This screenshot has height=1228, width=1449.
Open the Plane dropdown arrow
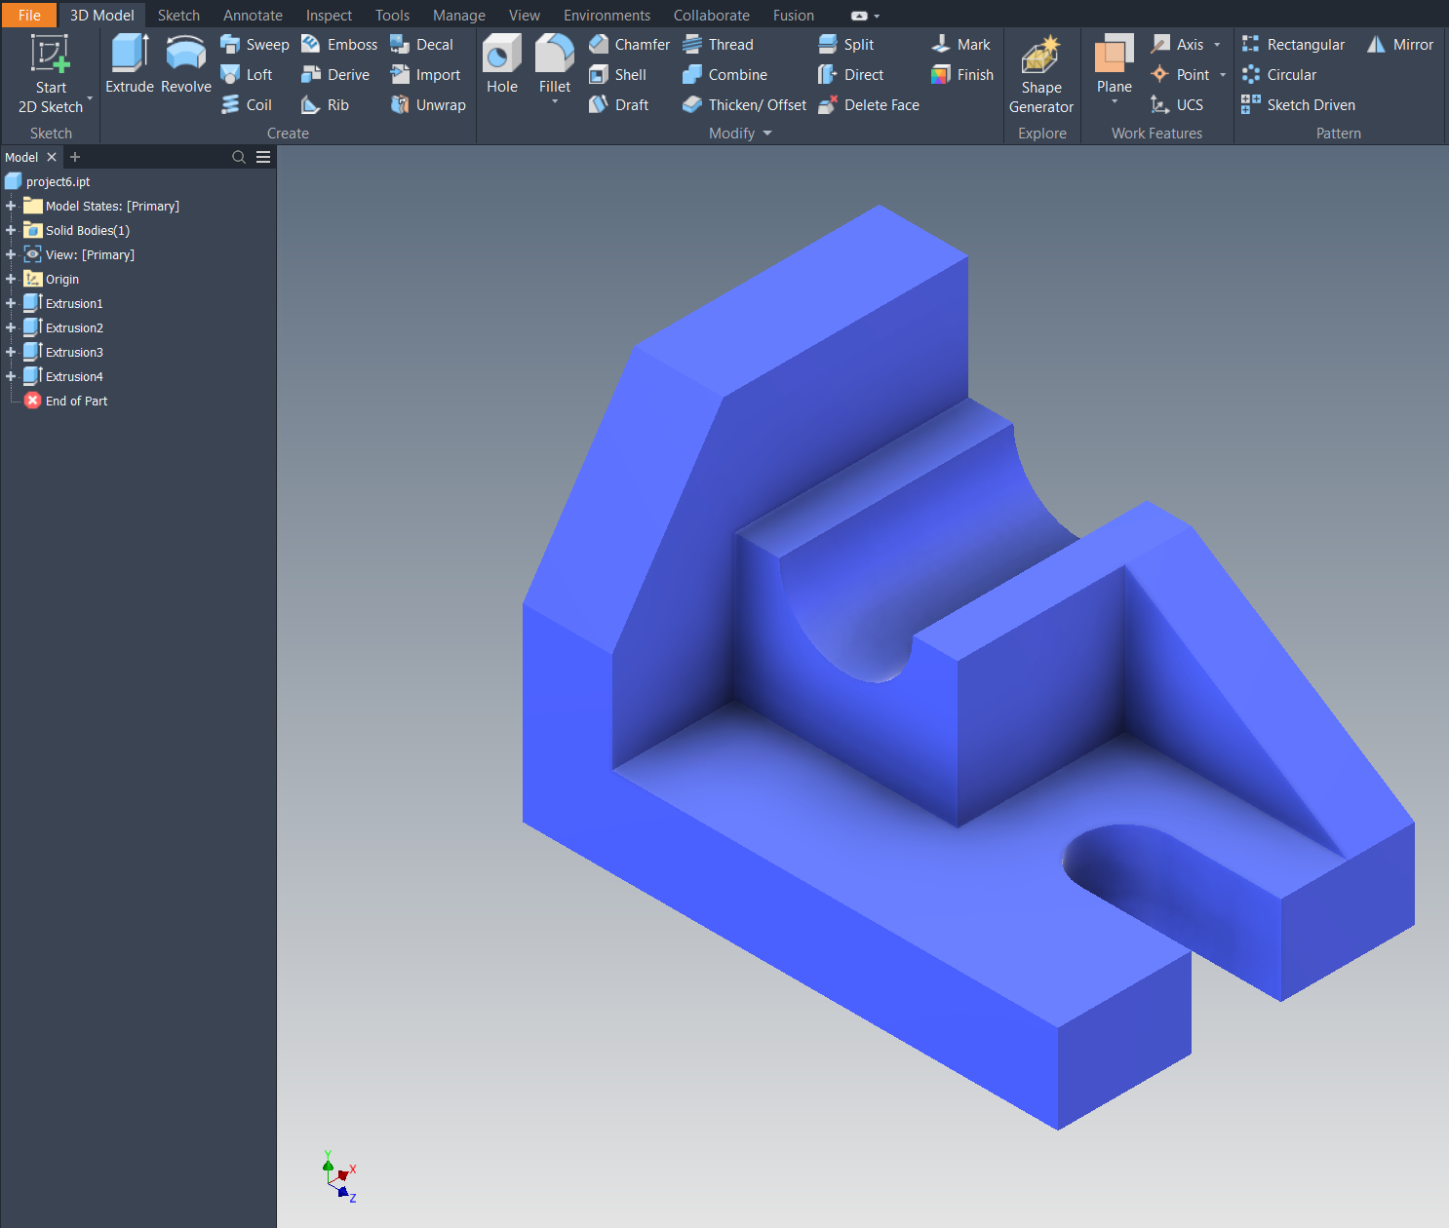(x=1114, y=101)
